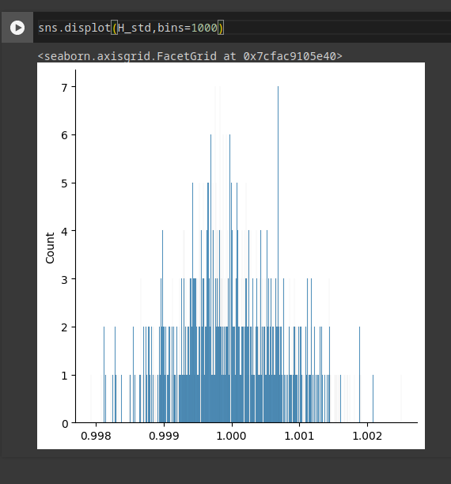Image resolution: width=451 pixels, height=484 pixels.
Task: Click the bins value 1000 in code
Action: point(204,28)
